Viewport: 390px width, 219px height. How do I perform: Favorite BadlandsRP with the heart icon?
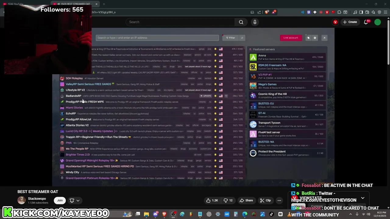(226, 96)
